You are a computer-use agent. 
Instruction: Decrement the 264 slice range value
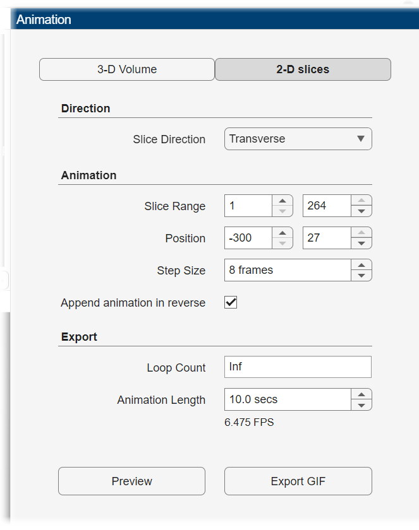(x=360, y=210)
